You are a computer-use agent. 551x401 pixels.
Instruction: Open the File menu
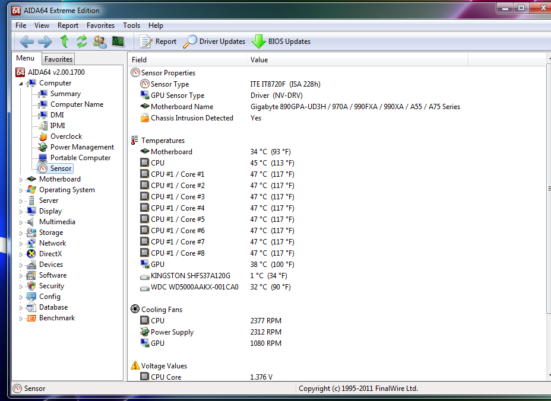tap(21, 26)
